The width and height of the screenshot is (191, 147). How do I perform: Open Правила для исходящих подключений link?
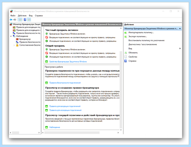(x=65, y=110)
